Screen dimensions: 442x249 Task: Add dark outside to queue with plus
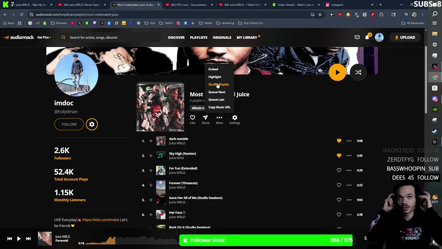click(151, 141)
